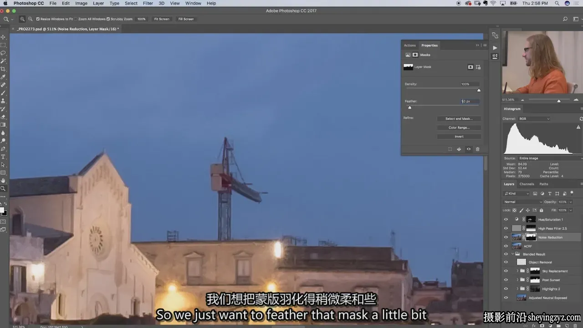Select the Healing Brush tool

click(3, 85)
